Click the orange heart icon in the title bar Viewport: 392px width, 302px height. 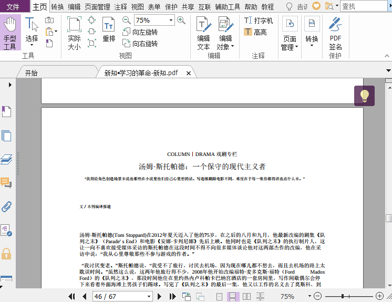[316, 6]
